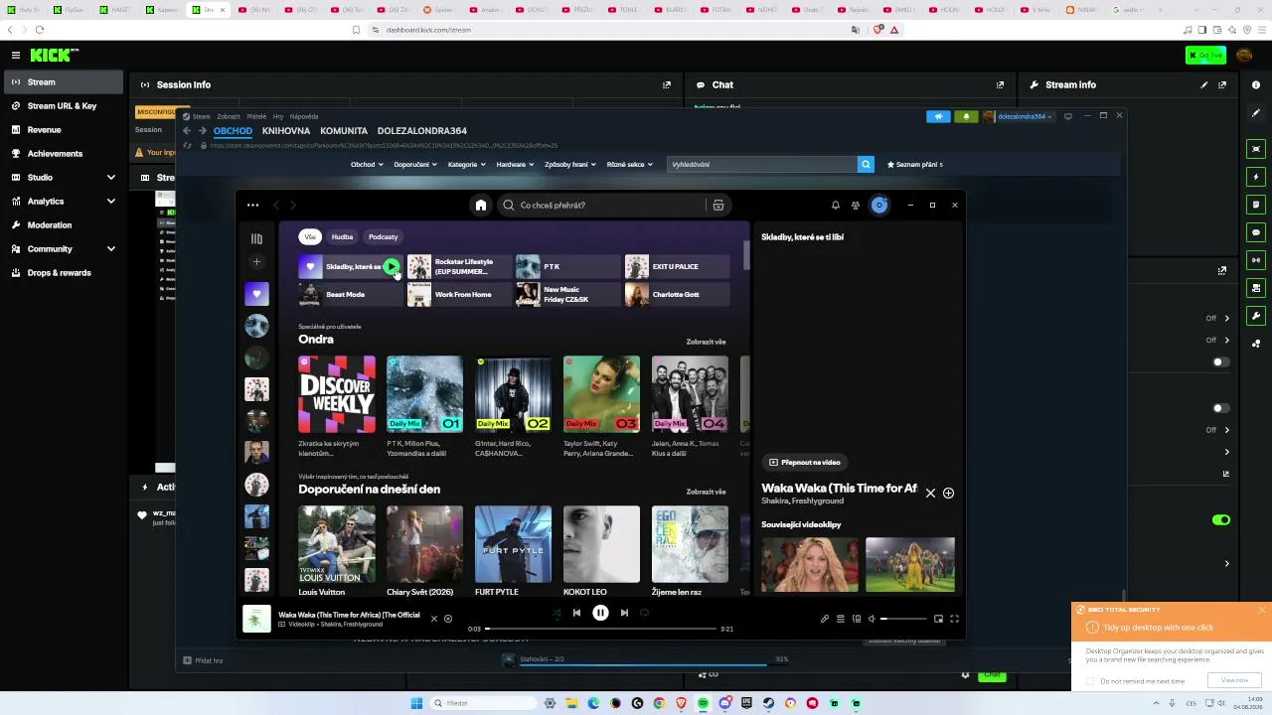Pop out Kick Session Info panel

pos(667,85)
